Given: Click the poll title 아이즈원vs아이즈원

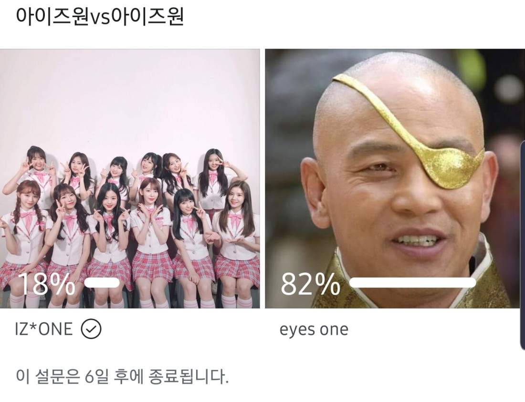Looking at the screenshot, I should point(100,16).
